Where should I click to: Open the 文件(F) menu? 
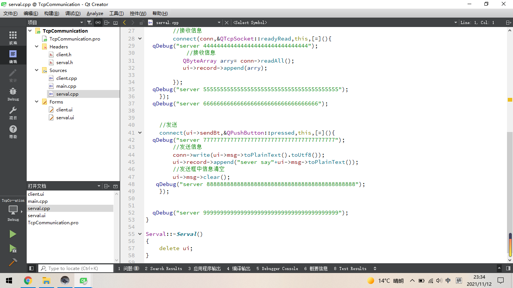pos(11,13)
